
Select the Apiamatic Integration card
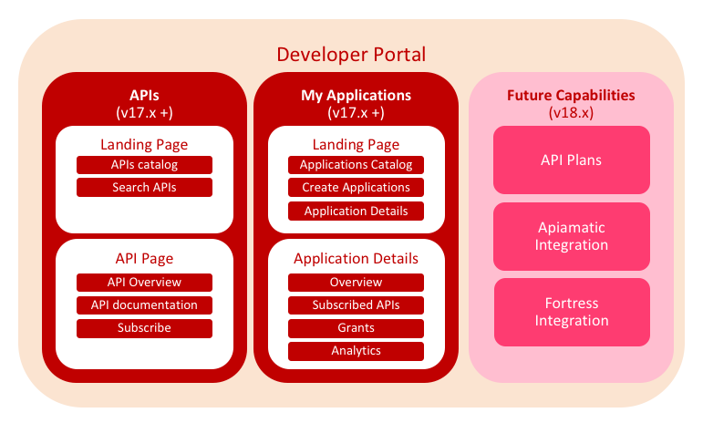pyautogui.click(x=572, y=236)
